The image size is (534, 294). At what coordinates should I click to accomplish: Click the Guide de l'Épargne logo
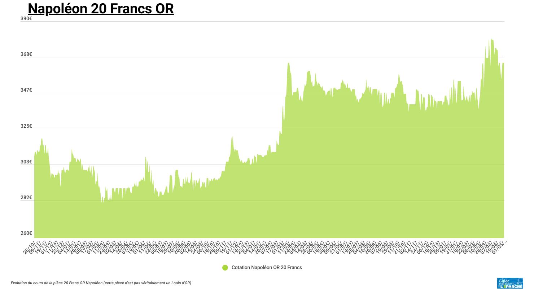tap(510, 283)
